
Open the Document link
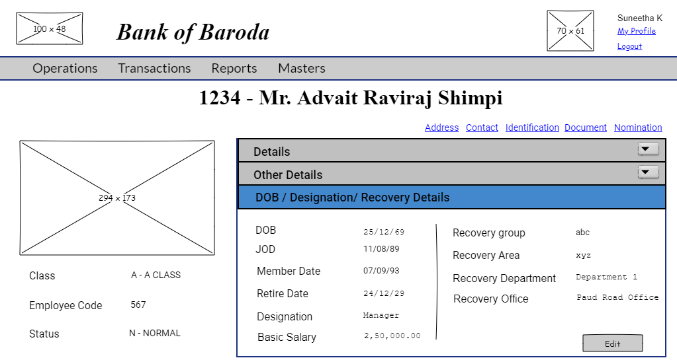586,127
